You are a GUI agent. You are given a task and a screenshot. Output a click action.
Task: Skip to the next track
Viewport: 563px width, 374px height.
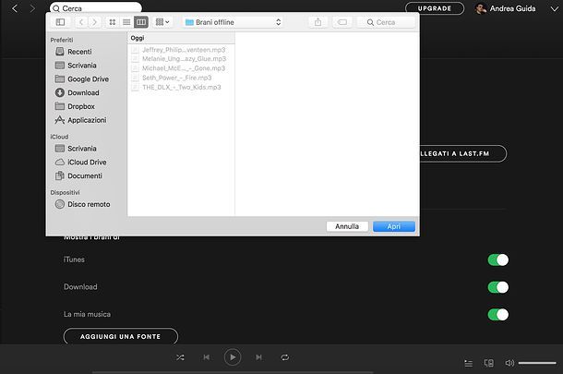[x=259, y=356]
